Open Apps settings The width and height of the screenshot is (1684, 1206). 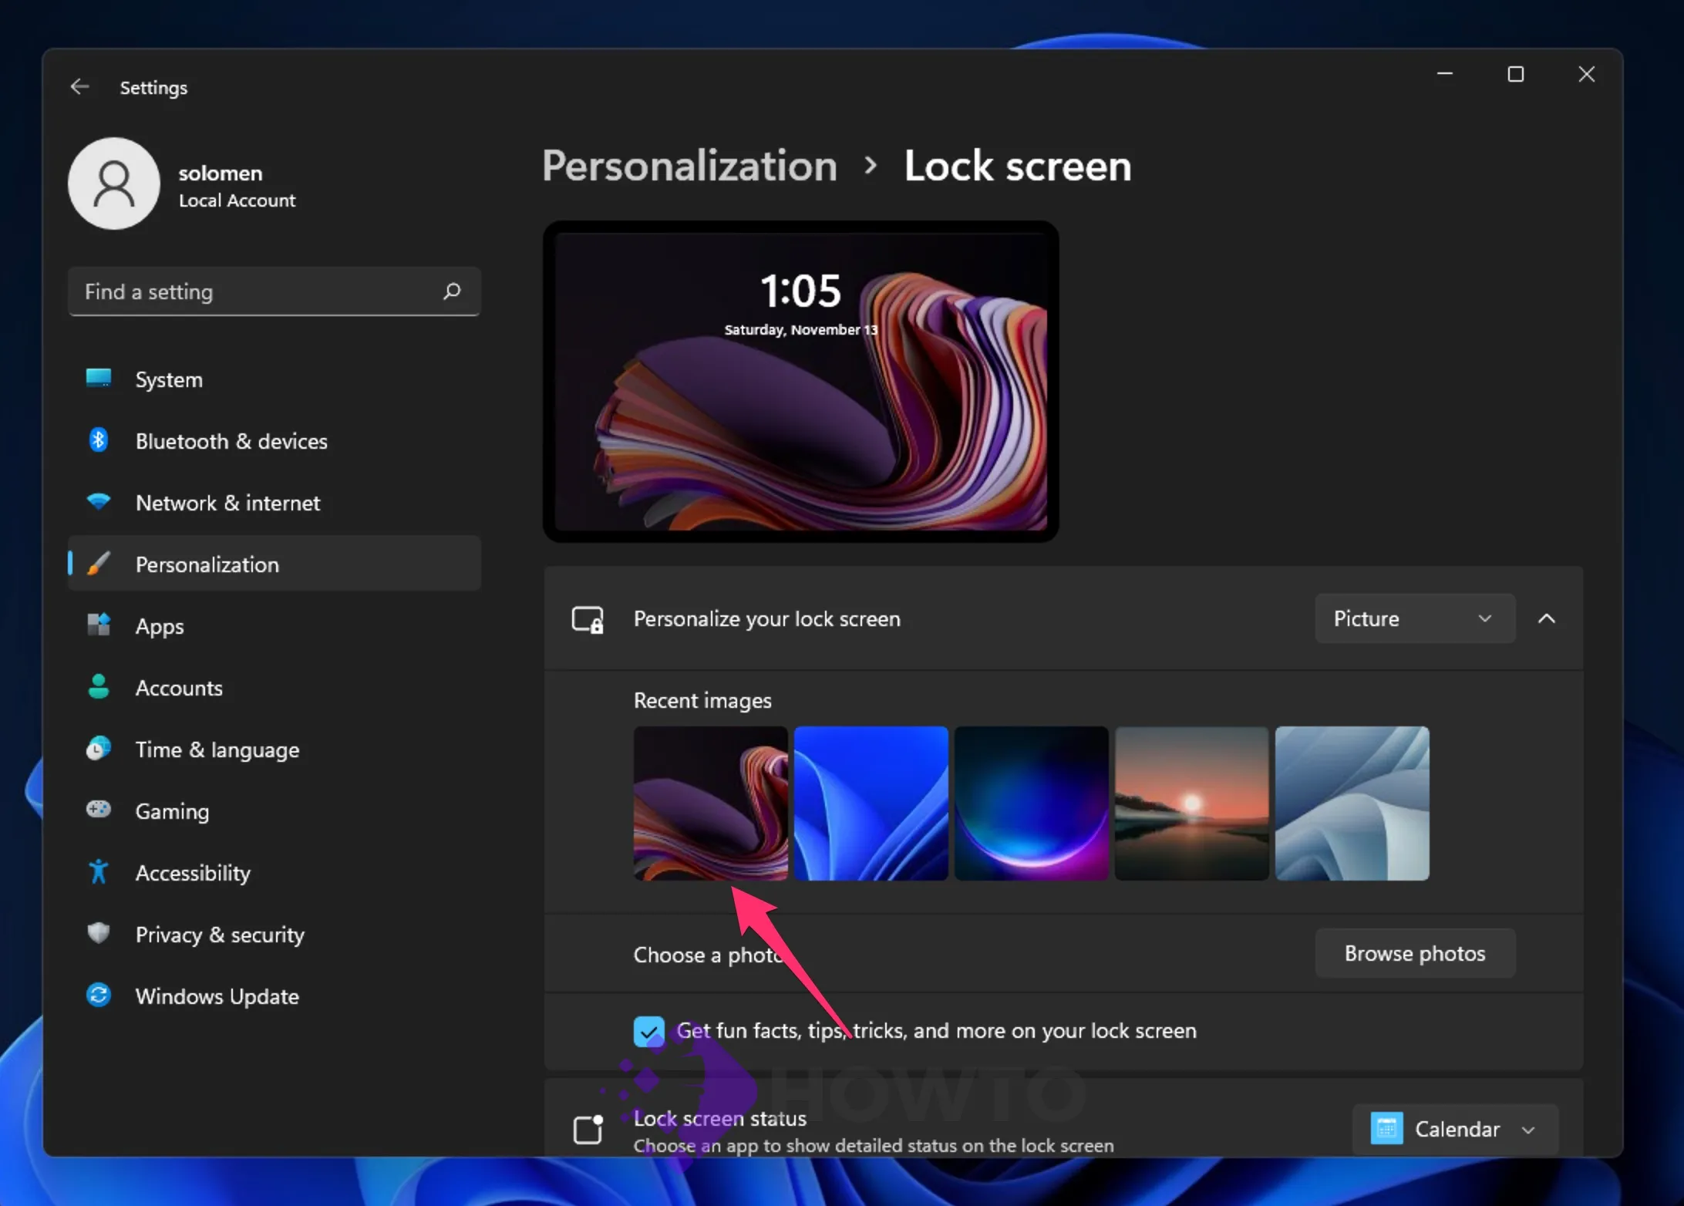tap(274, 626)
